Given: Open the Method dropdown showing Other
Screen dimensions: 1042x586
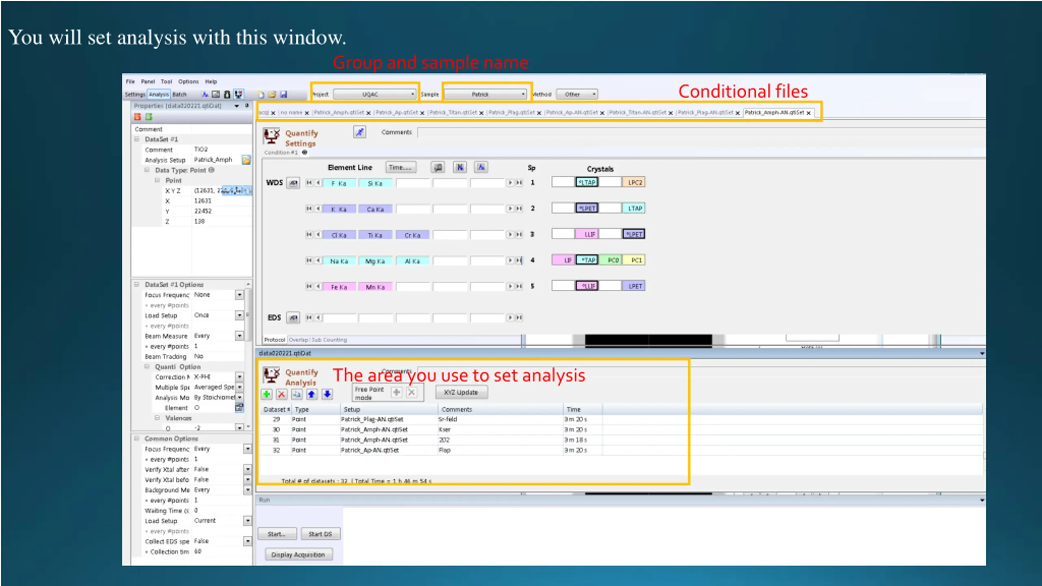Looking at the screenshot, I should (577, 94).
